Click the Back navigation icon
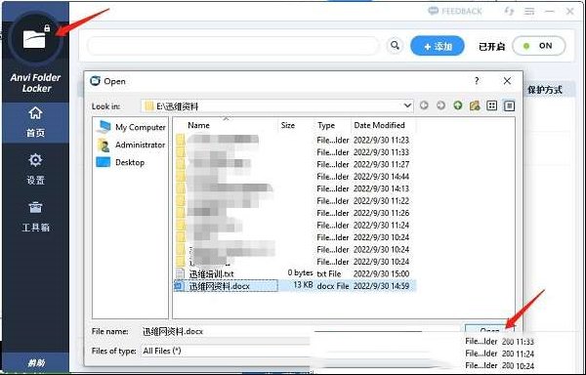586x375 pixels. tap(424, 105)
